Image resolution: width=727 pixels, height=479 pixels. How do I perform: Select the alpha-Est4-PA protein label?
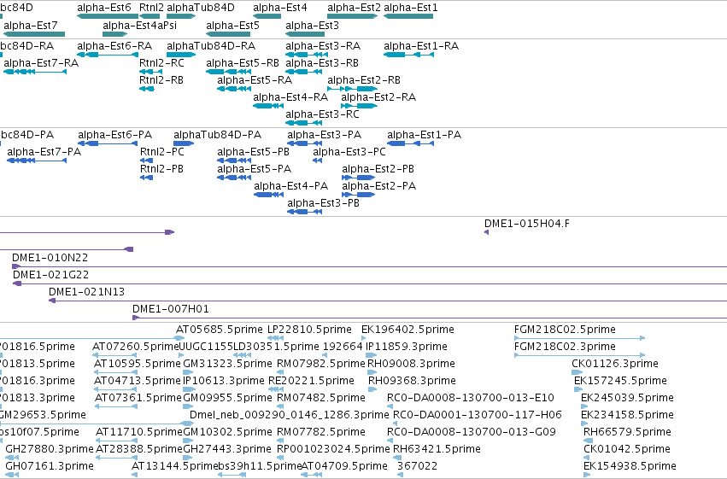tap(290, 186)
